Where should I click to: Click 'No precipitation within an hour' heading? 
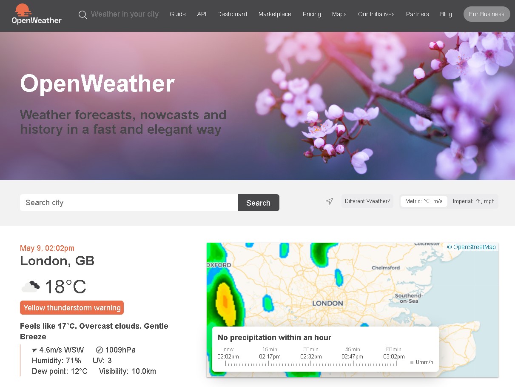(274, 338)
